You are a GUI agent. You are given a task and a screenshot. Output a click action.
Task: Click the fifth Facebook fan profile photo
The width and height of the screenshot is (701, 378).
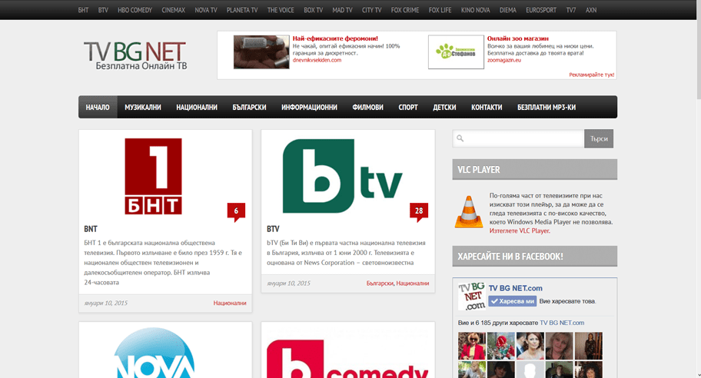click(588, 346)
